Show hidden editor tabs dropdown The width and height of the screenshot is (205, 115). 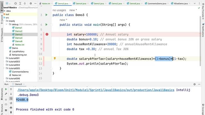tap(195, 4)
